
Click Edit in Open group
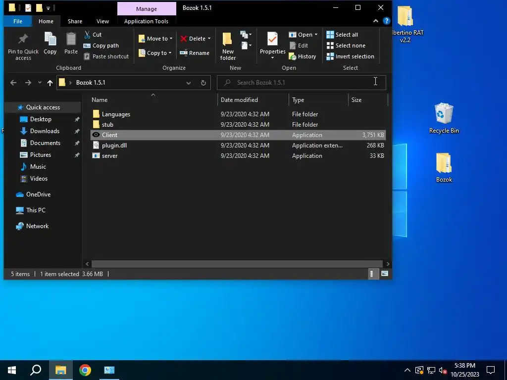299,46
